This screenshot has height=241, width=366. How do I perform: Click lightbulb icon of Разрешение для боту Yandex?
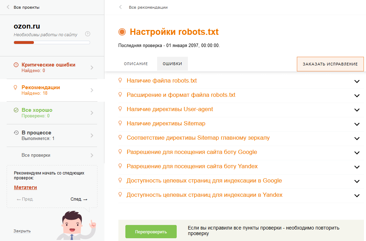click(x=120, y=166)
